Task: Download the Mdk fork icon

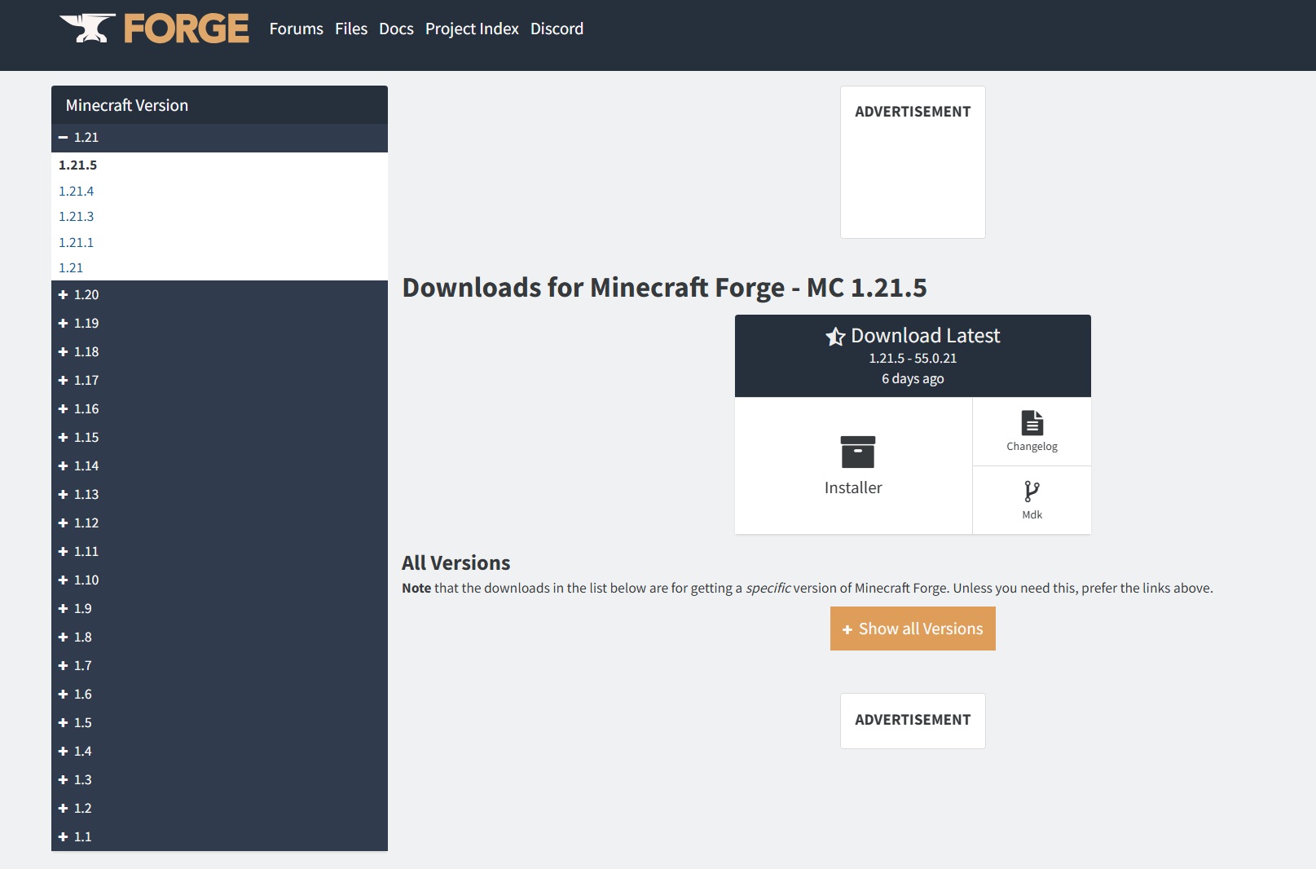Action: [1032, 492]
